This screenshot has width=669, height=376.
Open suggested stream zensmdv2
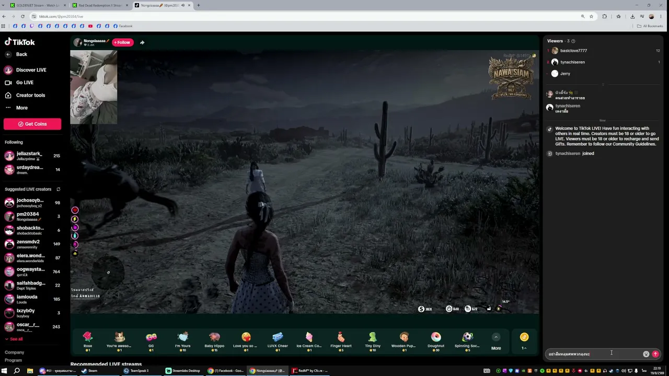[32, 244]
